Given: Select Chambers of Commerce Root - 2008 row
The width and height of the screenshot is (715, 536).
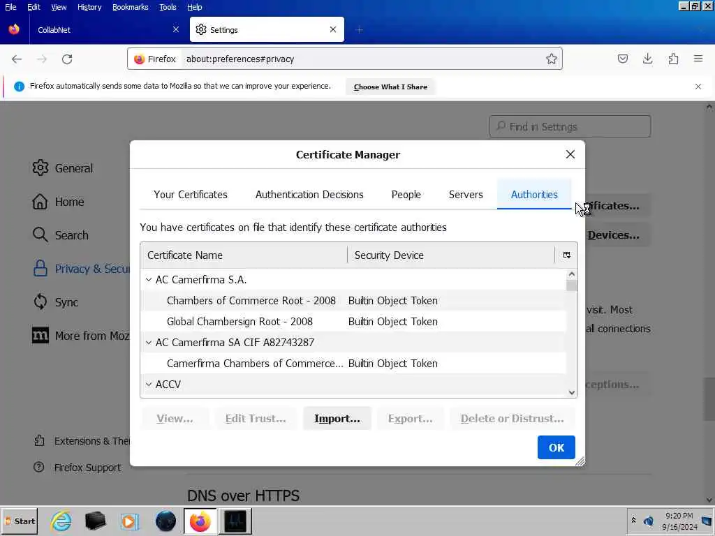Looking at the screenshot, I should [x=353, y=301].
